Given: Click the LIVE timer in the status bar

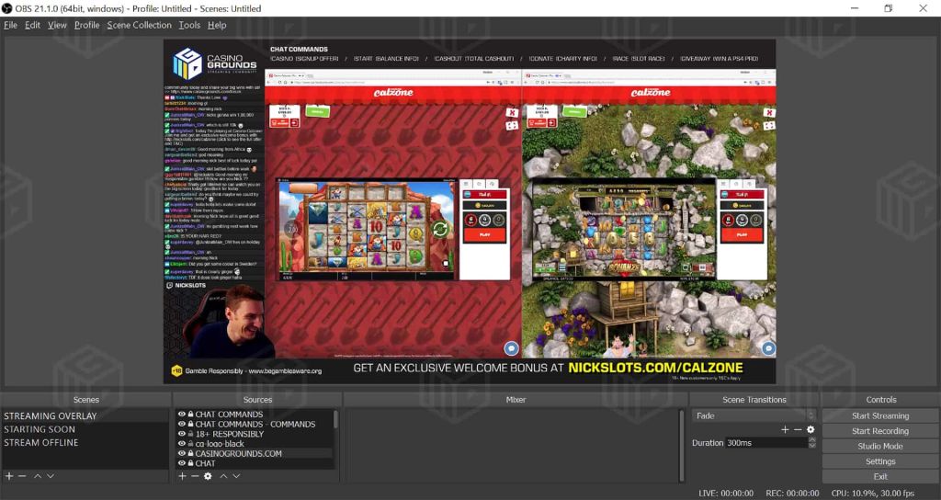Looking at the screenshot, I should [x=726, y=493].
